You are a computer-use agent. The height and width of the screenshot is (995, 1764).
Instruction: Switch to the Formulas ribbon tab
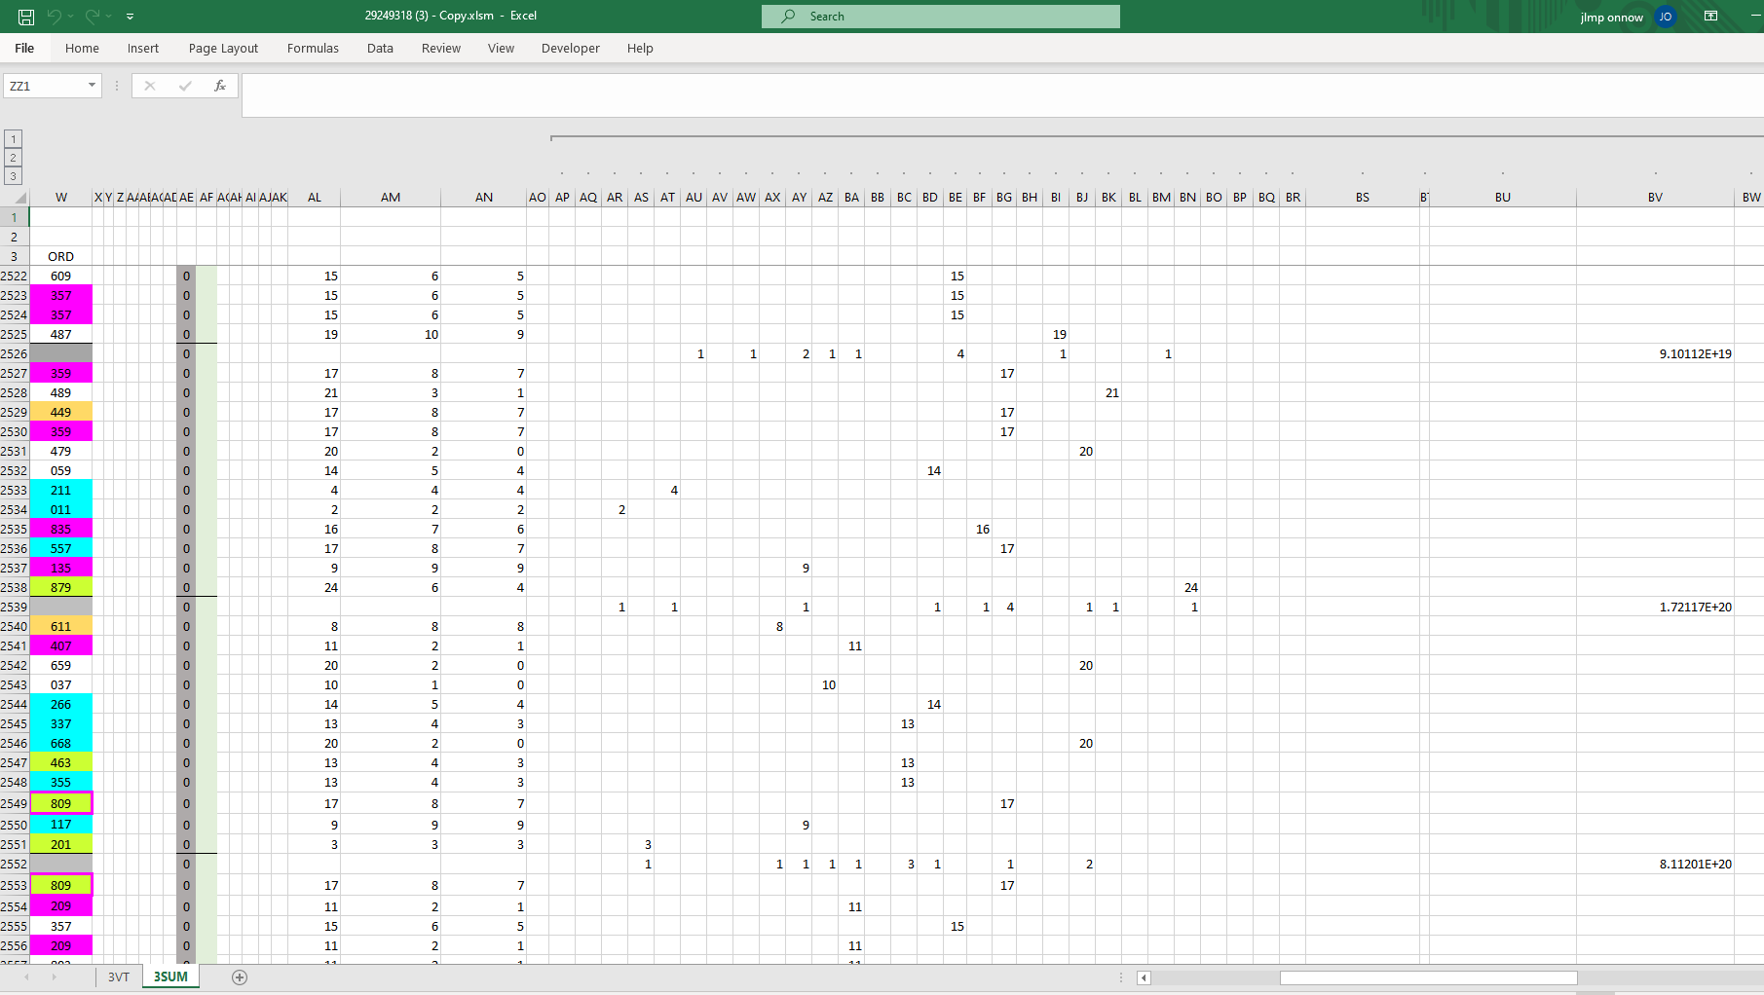point(312,48)
